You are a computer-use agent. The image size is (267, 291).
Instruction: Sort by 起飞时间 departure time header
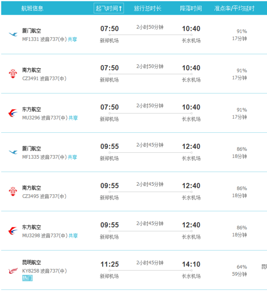pos(109,8)
